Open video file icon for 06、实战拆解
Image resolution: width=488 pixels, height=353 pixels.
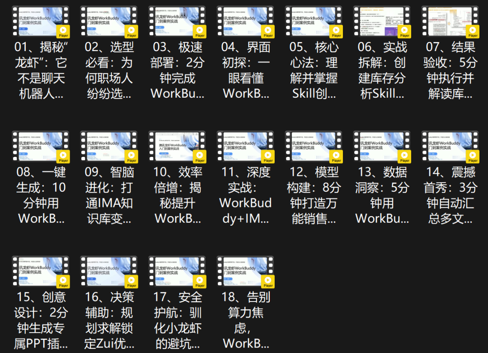[x=382, y=22]
